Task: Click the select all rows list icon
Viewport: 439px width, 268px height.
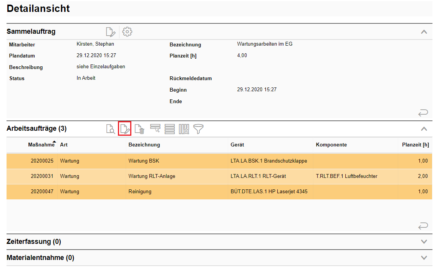Action: tap(169, 129)
